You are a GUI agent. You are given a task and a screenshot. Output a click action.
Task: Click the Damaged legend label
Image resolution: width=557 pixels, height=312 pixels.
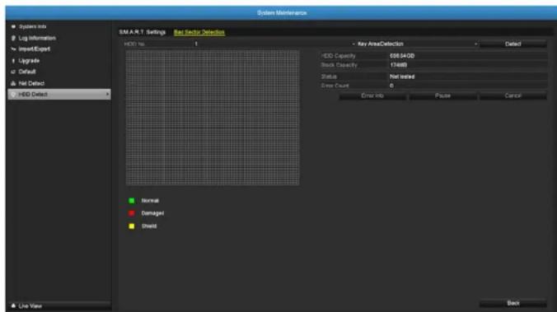coord(152,213)
